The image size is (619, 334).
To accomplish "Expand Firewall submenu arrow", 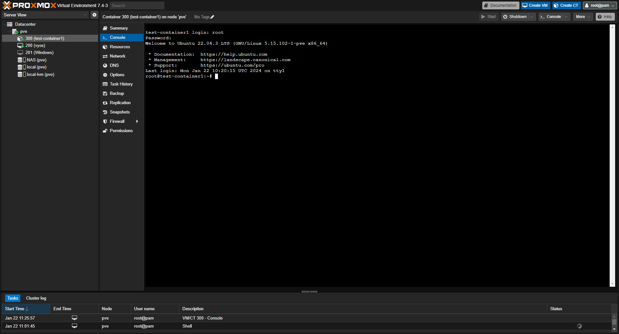I will (x=137, y=122).
